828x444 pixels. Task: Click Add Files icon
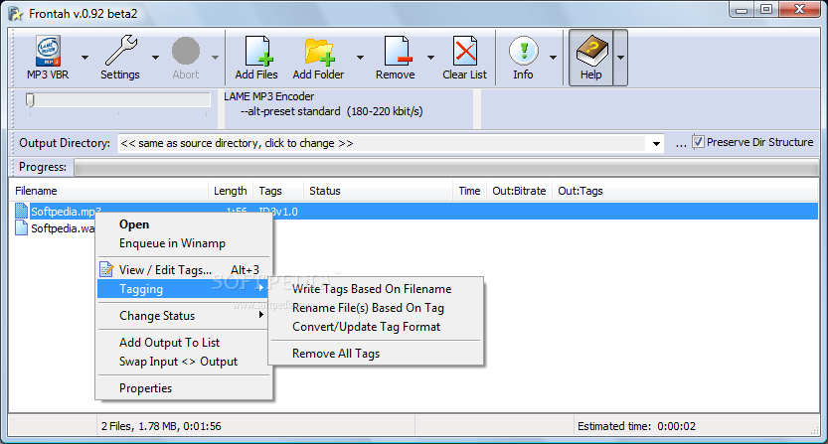click(x=258, y=52)
